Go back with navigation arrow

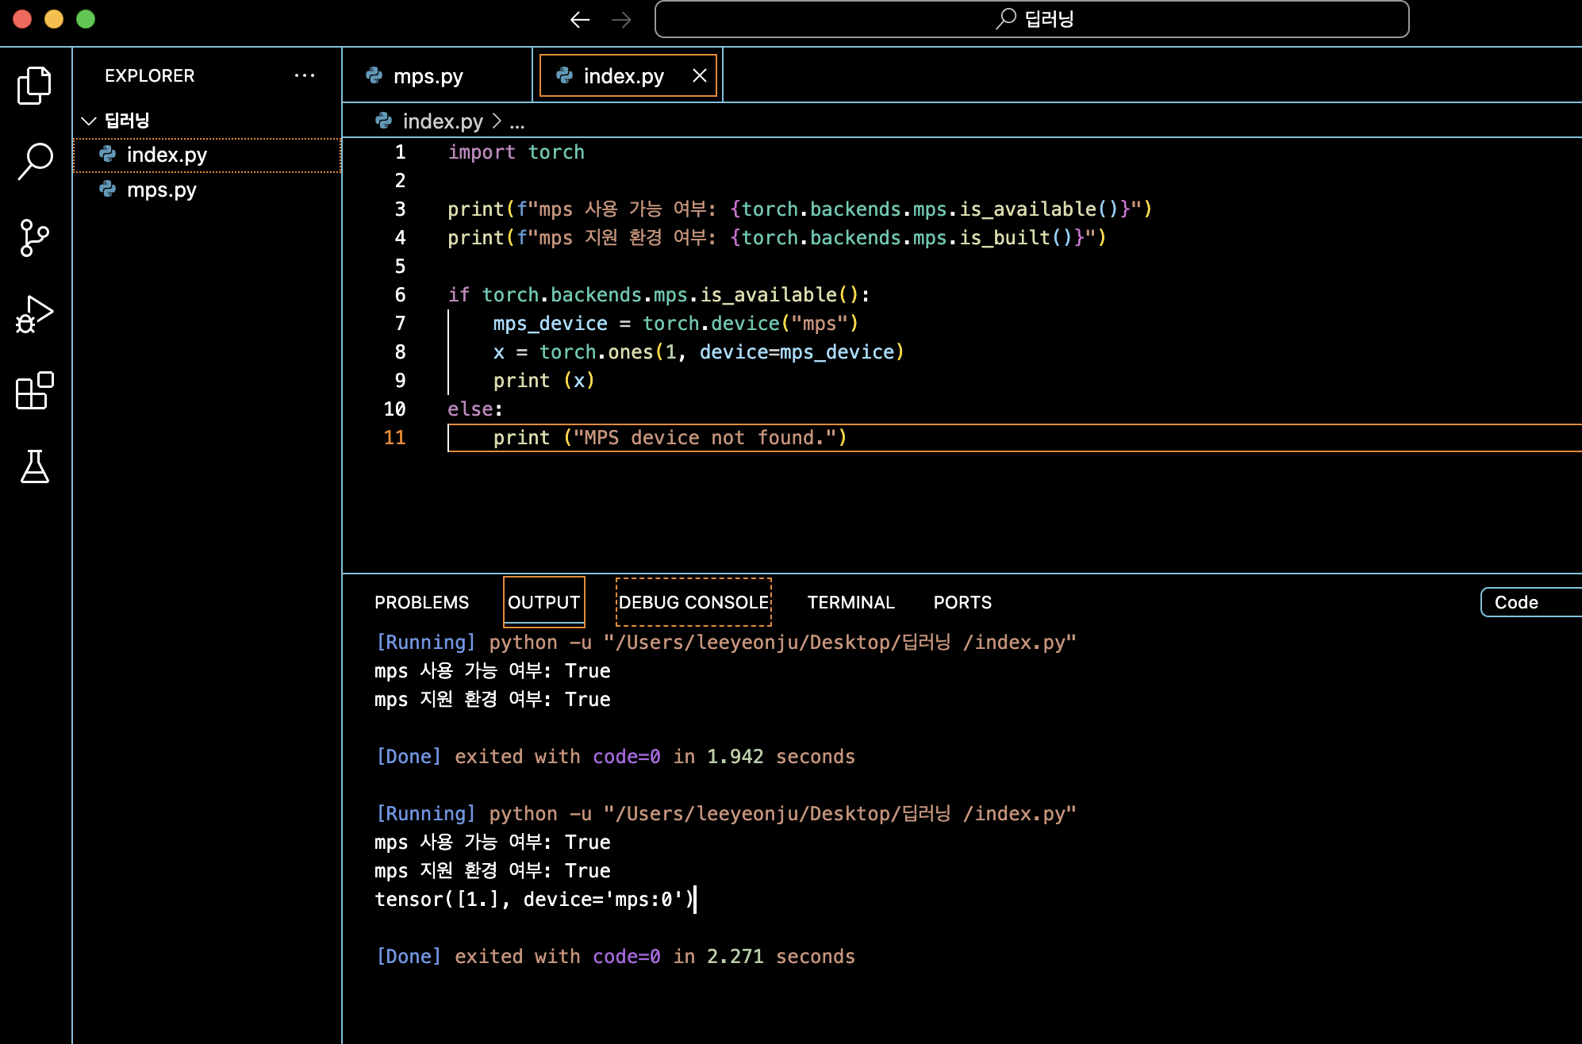[x=580, y=20]
